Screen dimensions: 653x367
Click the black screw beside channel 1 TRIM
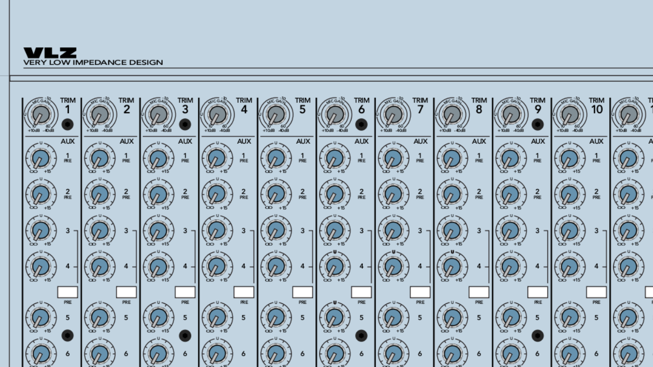click(67, 124)
